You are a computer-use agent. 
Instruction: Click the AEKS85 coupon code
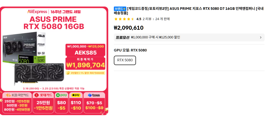tap(85, 53)
